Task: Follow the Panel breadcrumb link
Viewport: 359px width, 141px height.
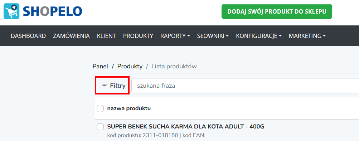Action: [x=100, y=66]
